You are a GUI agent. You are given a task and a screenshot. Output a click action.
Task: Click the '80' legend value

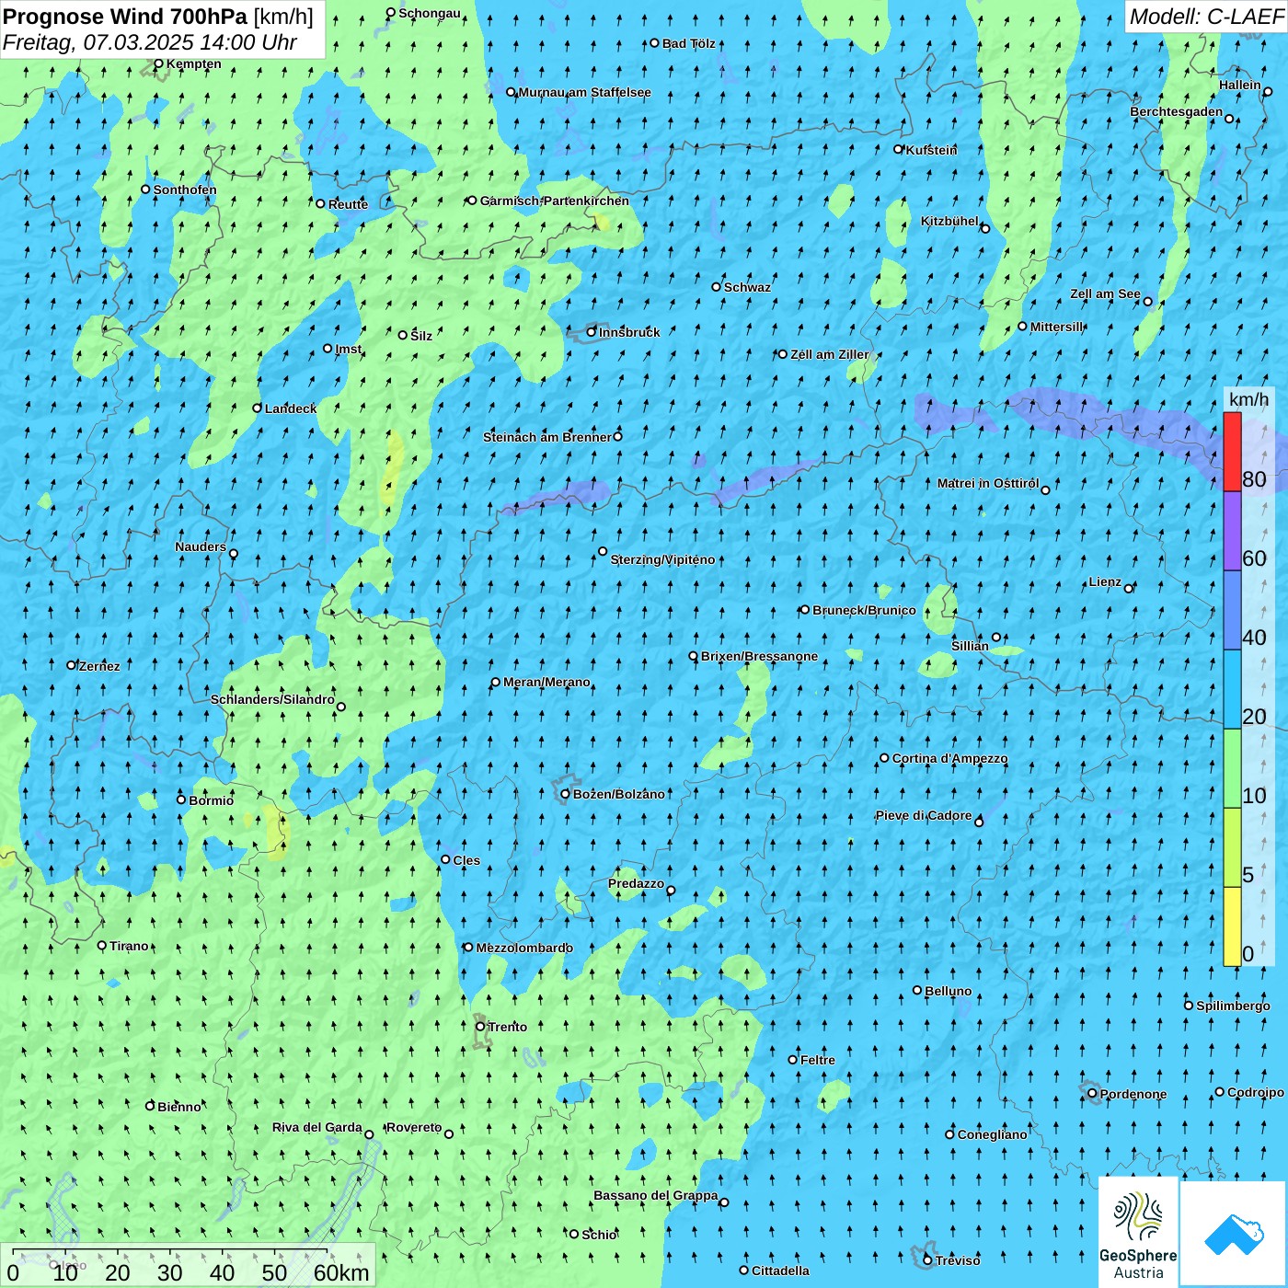pyautogui.click(x=1254, y=478)
